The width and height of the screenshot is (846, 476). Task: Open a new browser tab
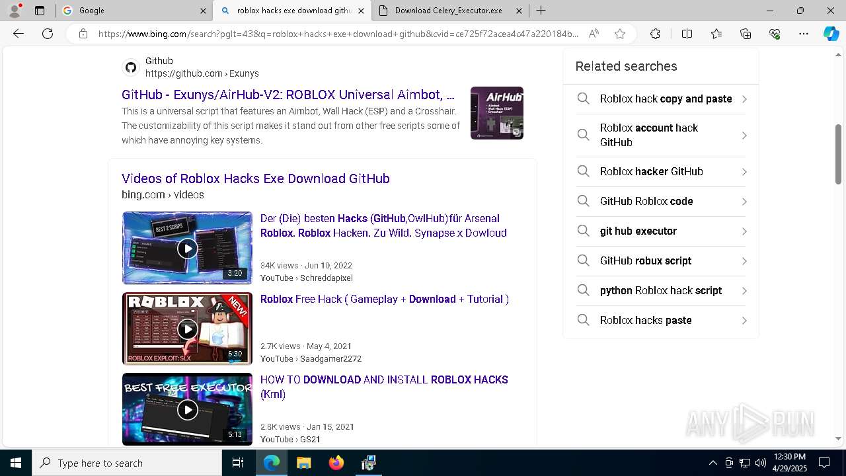coord(541,11)
